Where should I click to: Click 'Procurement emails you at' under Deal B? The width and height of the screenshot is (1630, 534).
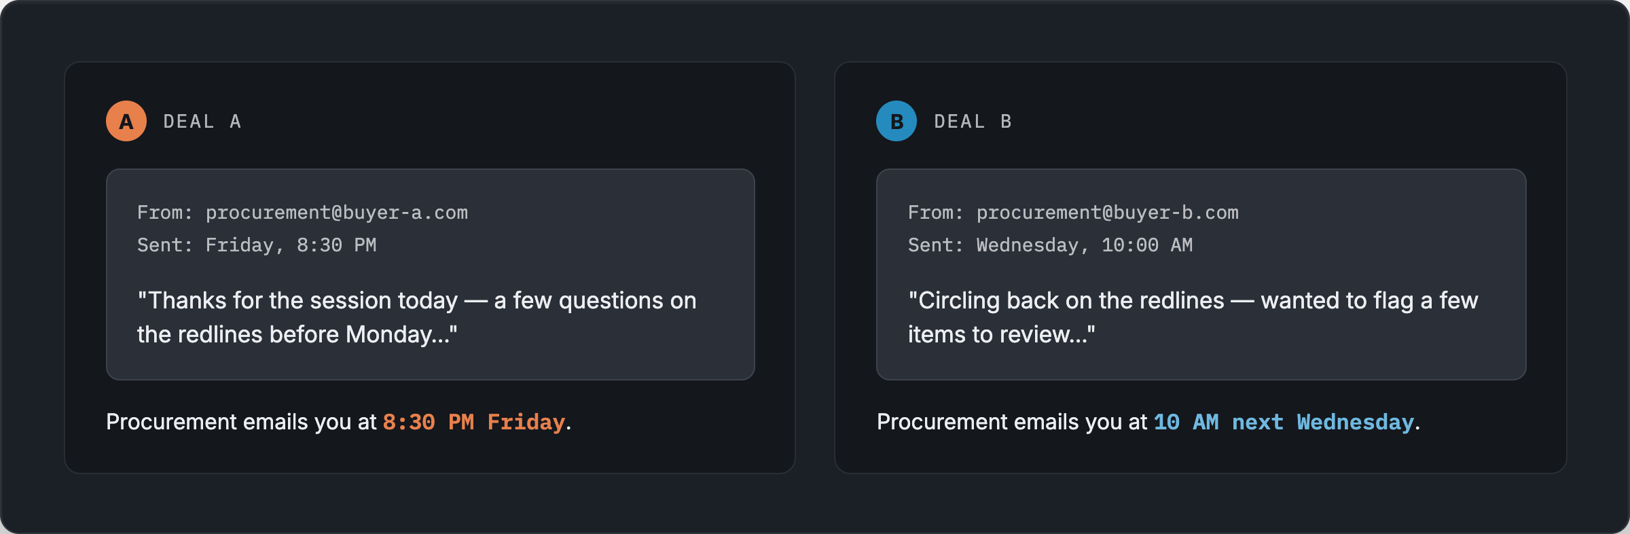[x=1012, y=422]
